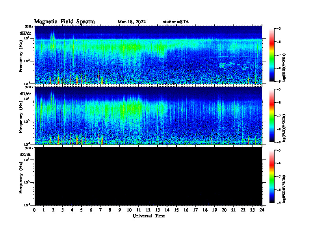312x241 pixels.
Task: Click the 32Hz label atop dH/dt panel
Action: [29, 26]
